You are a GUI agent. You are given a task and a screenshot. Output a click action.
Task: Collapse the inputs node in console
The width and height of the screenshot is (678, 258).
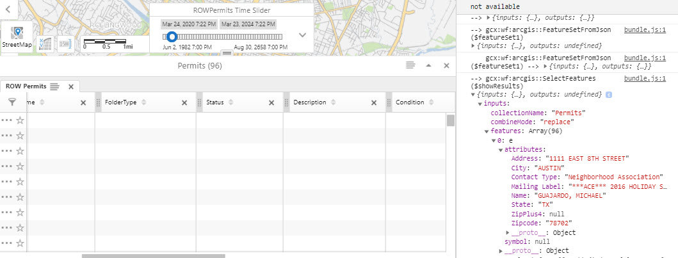[480, 104]
